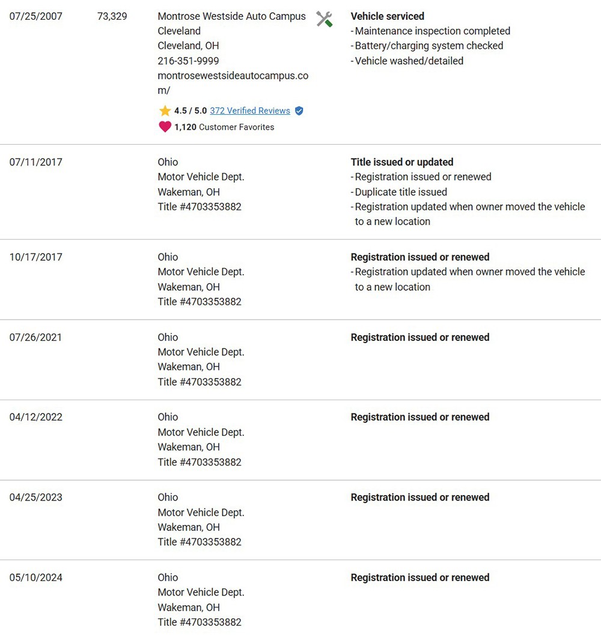Select the 07/25/2007 service date
Image resolution: width=601 pixels, height=637 pixels.
click(x=35, y=16)
